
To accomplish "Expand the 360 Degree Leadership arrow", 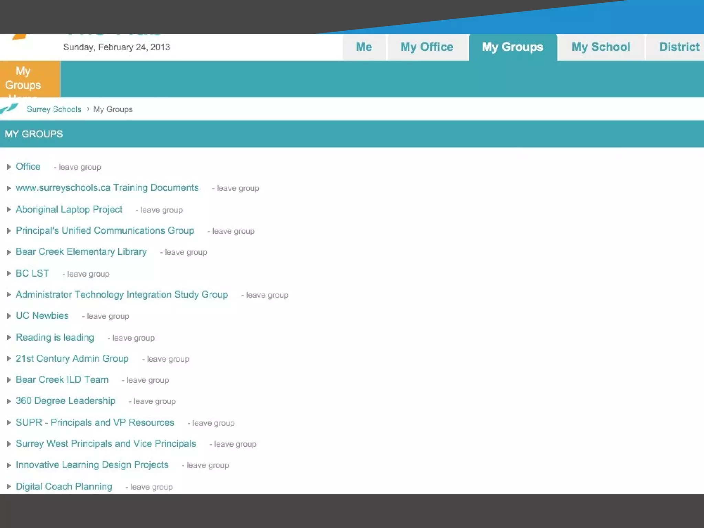I will coord(9,401).
